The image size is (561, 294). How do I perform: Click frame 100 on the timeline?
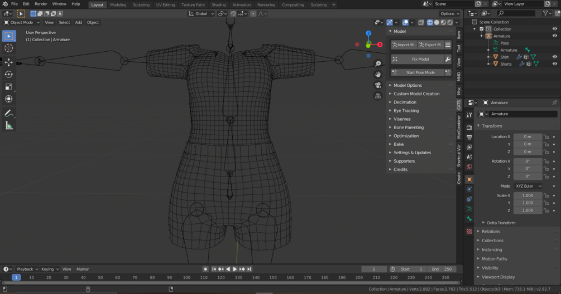tap(187, 277)
